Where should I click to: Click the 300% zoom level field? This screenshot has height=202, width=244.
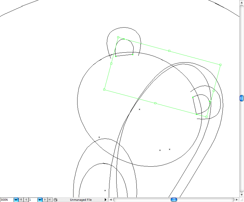pos(7,200)
